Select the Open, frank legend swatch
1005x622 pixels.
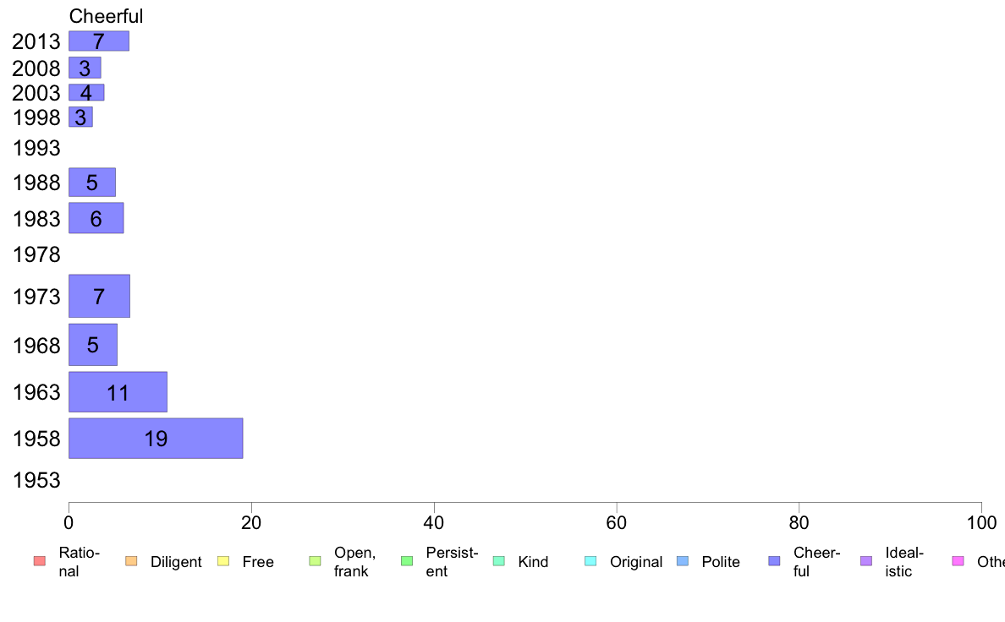coord(315,561)
